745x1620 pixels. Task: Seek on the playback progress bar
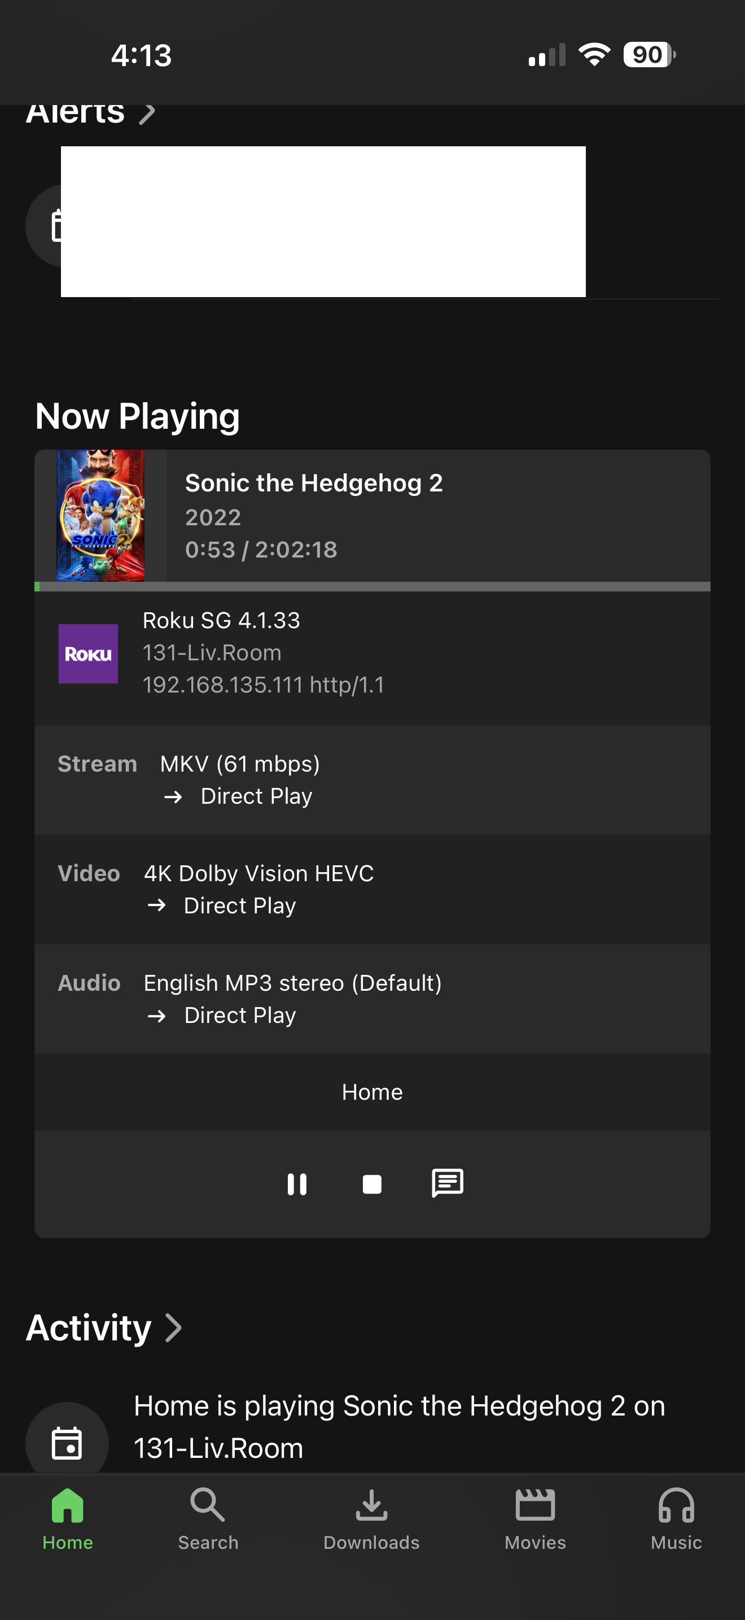(372, 587)
